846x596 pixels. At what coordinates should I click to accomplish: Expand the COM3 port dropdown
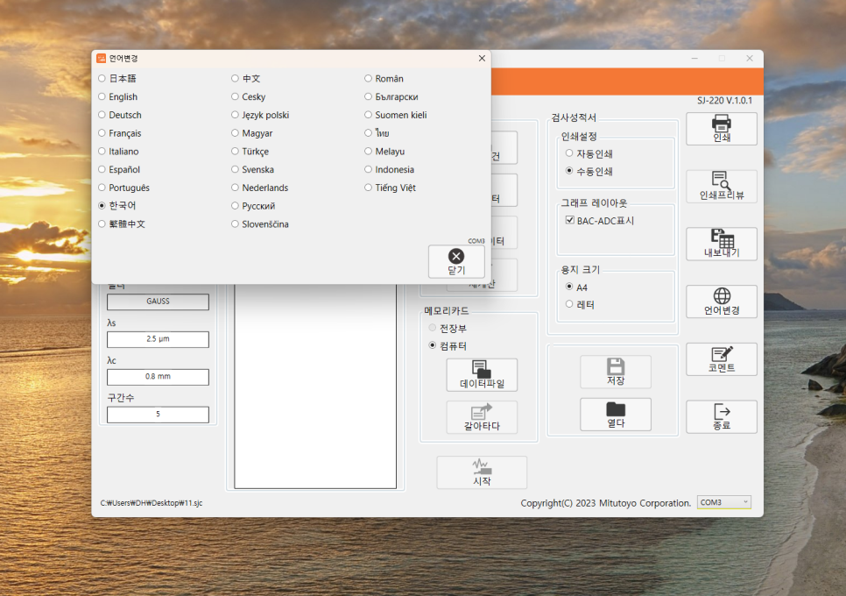[x=723, y=502]
